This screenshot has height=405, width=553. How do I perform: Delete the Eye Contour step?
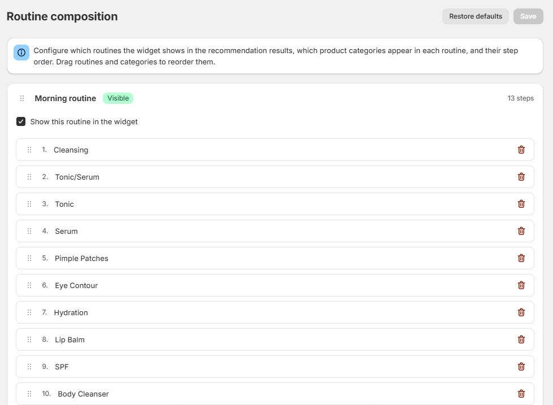pyautogui.click(x=521, y=285)
